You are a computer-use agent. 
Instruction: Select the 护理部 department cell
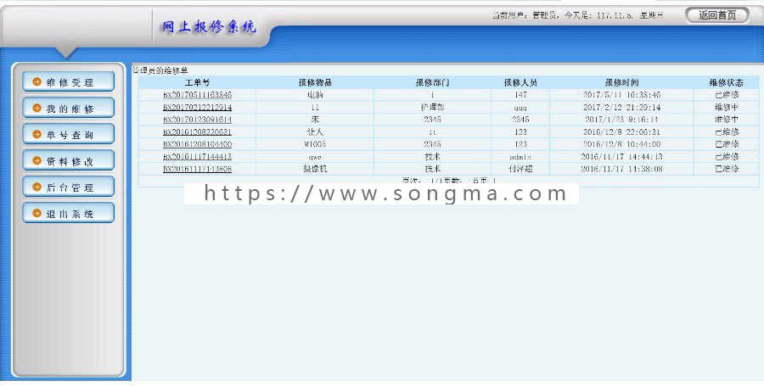pyautogui.click(x=432, y=107)
